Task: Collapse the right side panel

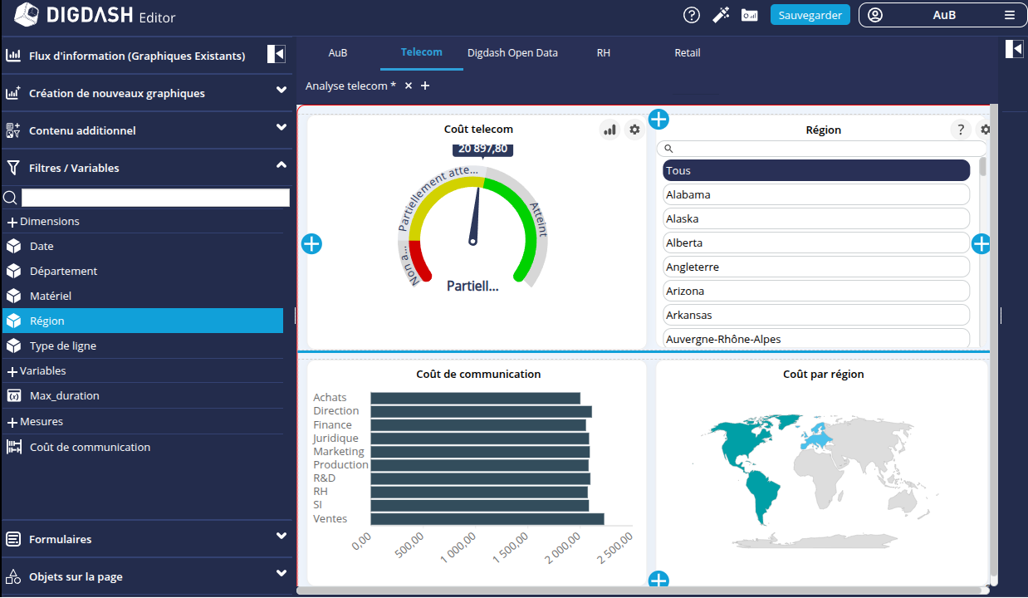Action: pos(1014,49)
